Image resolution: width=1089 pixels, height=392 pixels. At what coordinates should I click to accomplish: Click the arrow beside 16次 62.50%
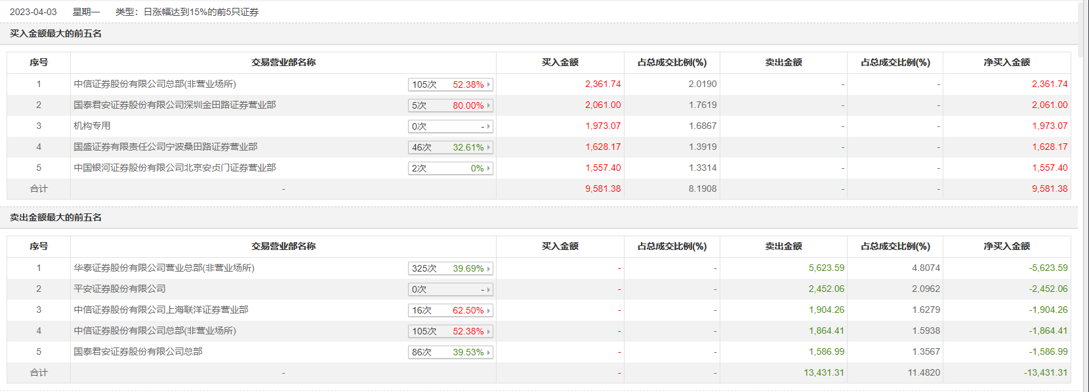point(489,310)
